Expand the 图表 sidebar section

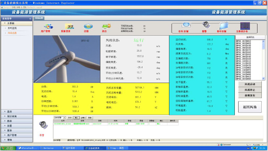[16, 121]
